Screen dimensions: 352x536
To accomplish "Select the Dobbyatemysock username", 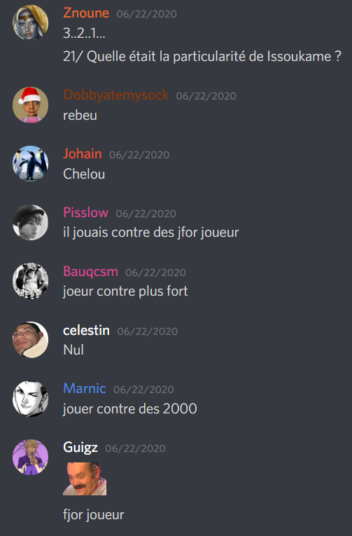I will [x=115, y=95].
